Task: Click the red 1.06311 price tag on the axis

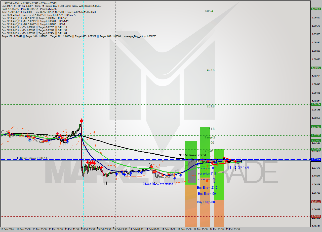Action: coord(316,216)
